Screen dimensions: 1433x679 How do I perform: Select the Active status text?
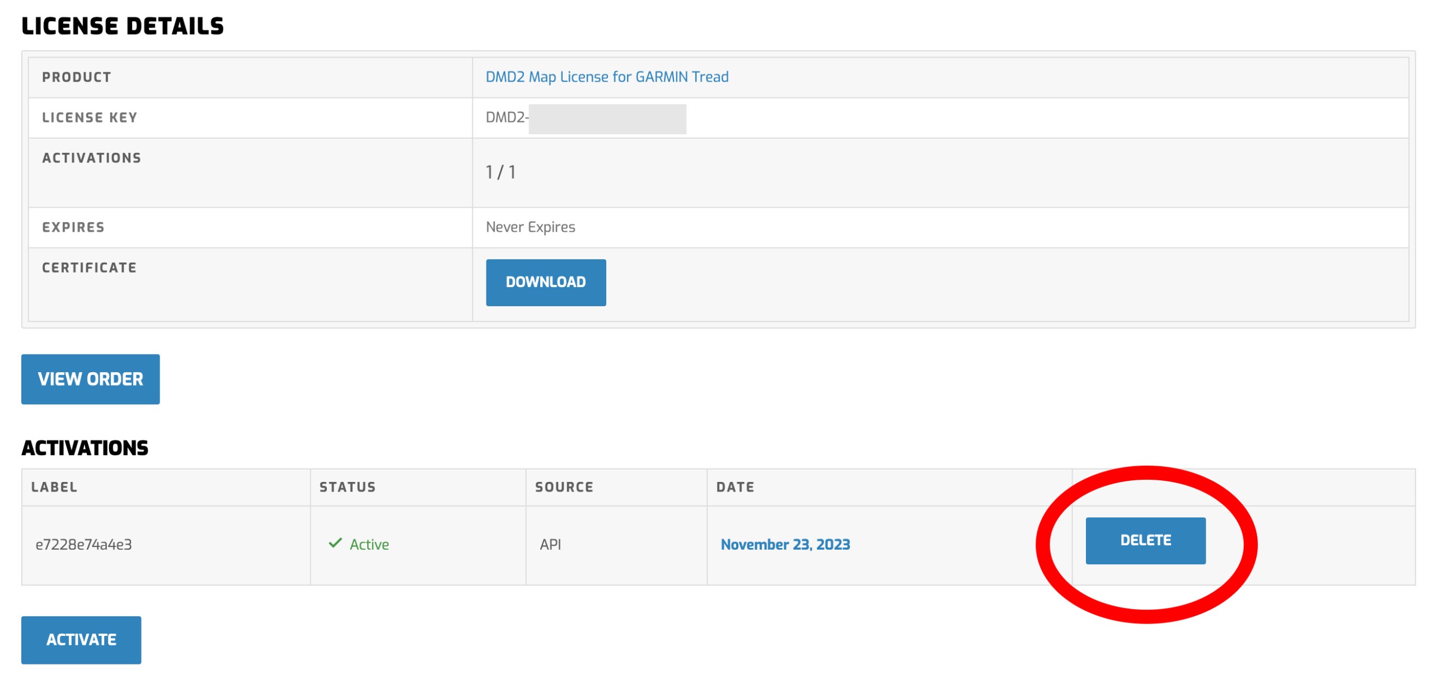pos(369,544)
